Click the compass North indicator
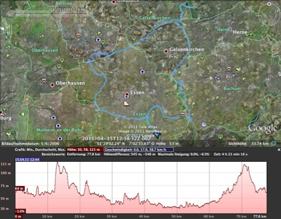281x219 pixels. [x=269, y=4]
